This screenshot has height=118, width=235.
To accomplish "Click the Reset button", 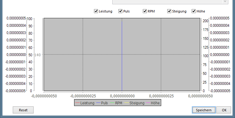I will [23, 110].
